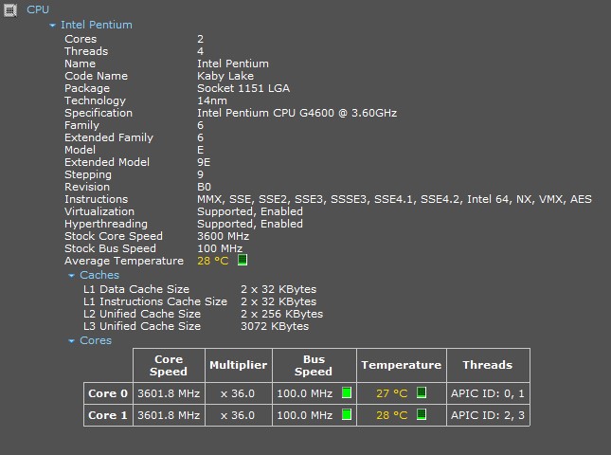Image resolution: width=611 pixels, height=455 pixels.
Task: Select the Core 1 row label
Action: (x=108, y=415)
